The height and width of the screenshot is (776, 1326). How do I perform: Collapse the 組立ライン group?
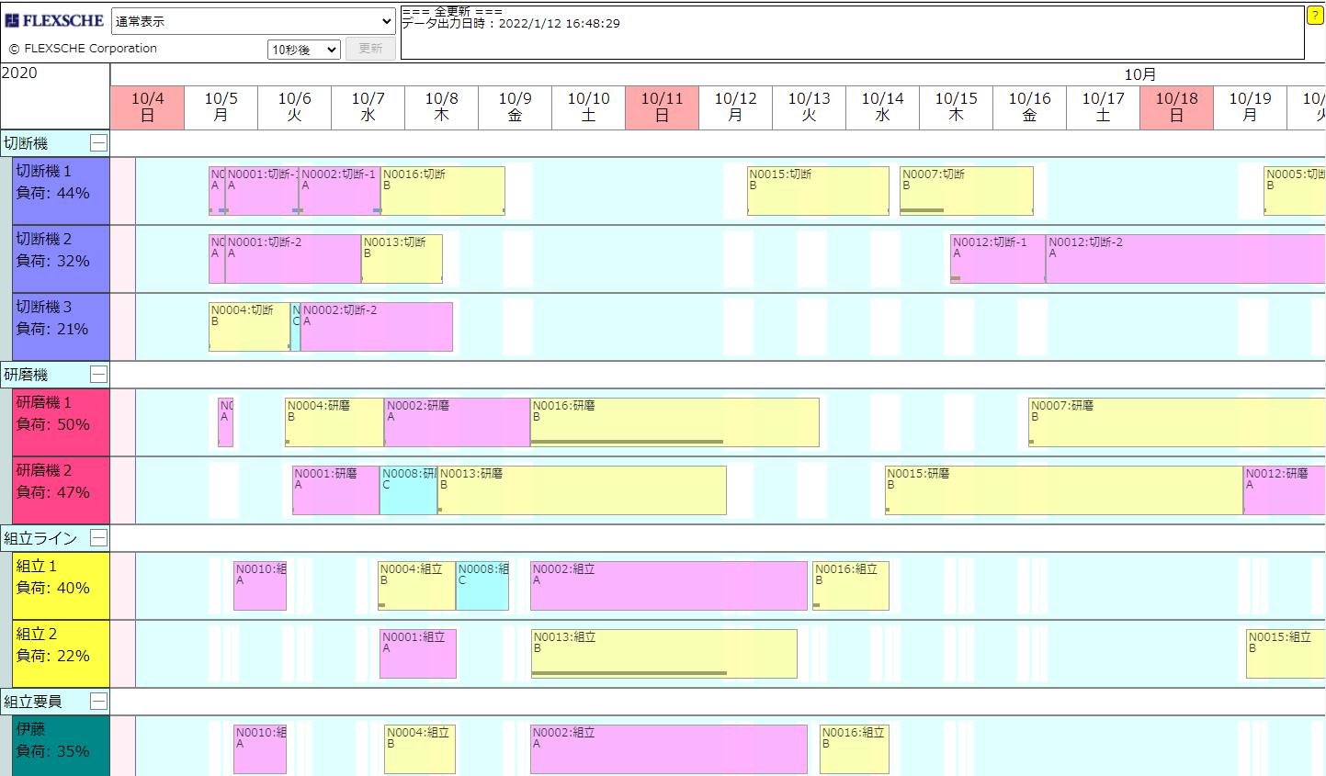[x=98, y=538]
